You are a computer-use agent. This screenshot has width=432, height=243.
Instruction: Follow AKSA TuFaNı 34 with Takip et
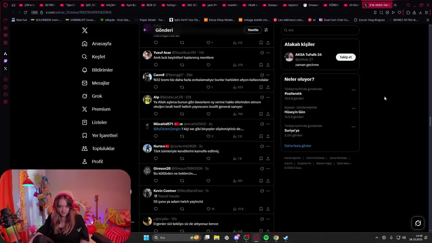point(346,57)
